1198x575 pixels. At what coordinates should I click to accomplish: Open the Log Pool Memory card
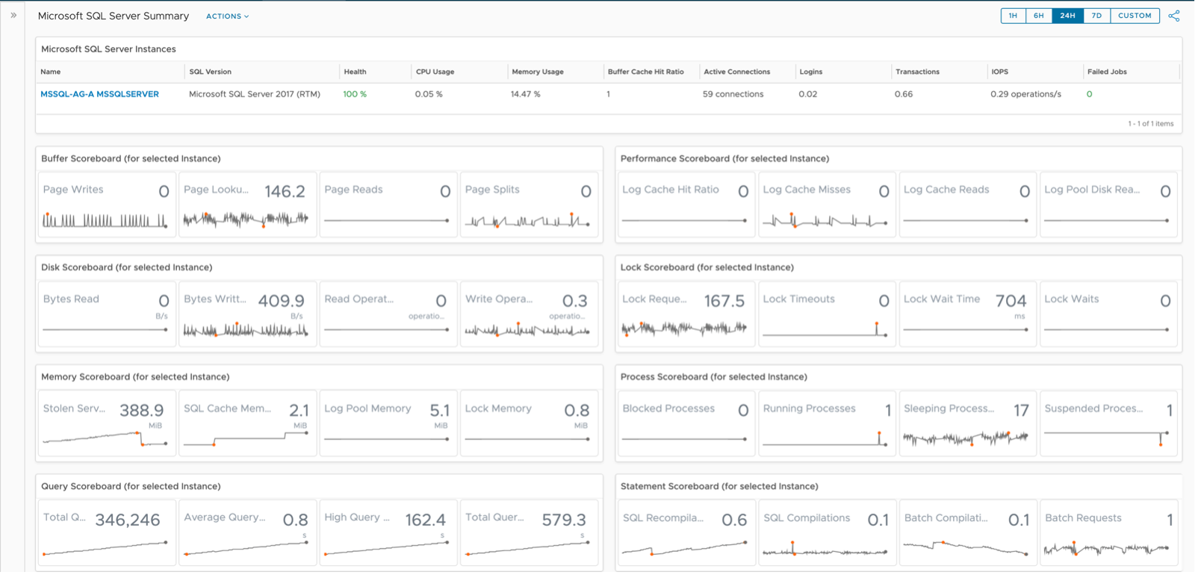(x=388, y=424)
